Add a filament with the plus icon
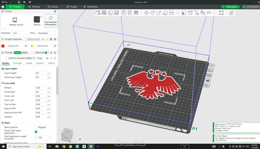The width and height of the screenshot is (260, 149). [x=43, y=39]
